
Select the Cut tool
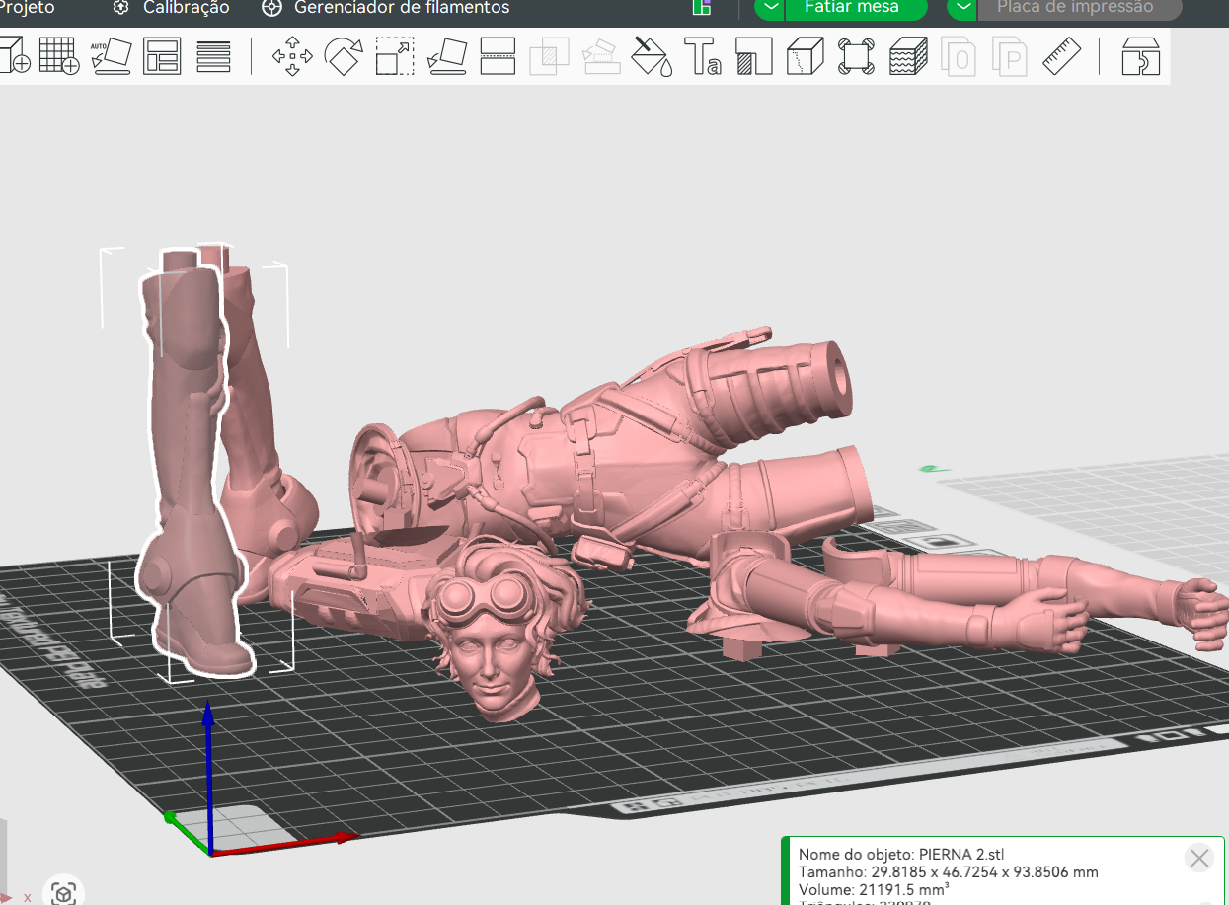(498, 56)
